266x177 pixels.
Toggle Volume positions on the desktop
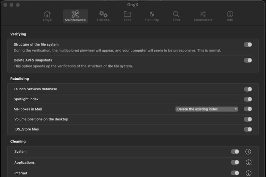coord(248,119)
